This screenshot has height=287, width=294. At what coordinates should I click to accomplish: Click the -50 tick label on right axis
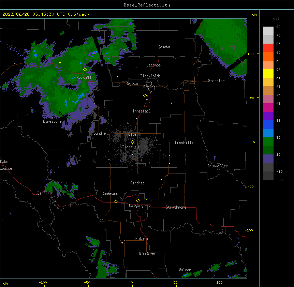click(x=250, y=186)
